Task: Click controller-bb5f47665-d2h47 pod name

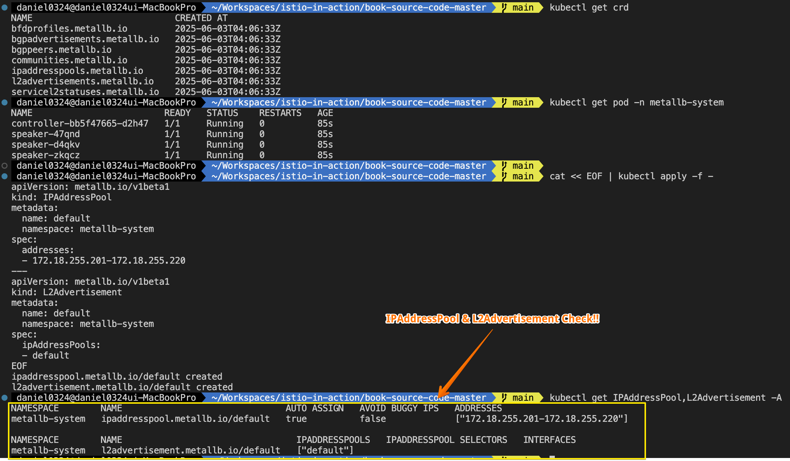Action: pyautogui.click(x=80, y=124)
